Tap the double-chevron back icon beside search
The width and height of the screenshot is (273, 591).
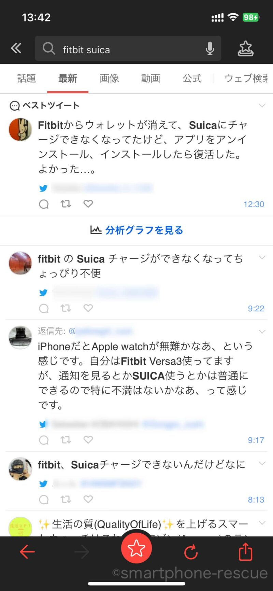point(16,48)
